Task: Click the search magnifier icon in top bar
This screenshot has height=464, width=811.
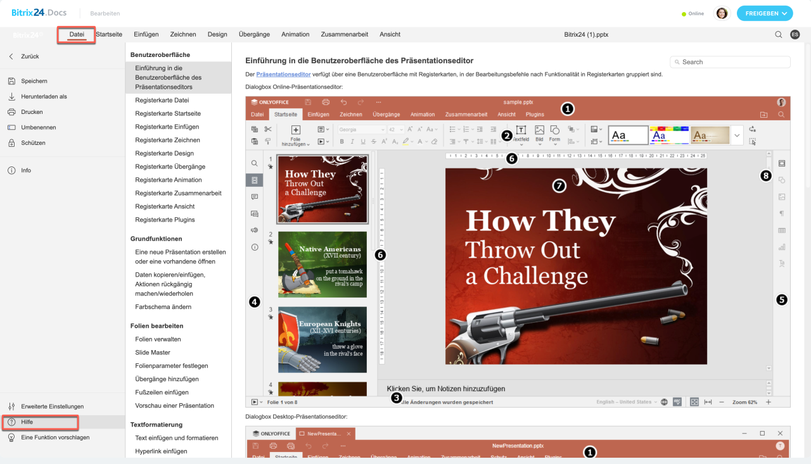Action: [778, 35]
